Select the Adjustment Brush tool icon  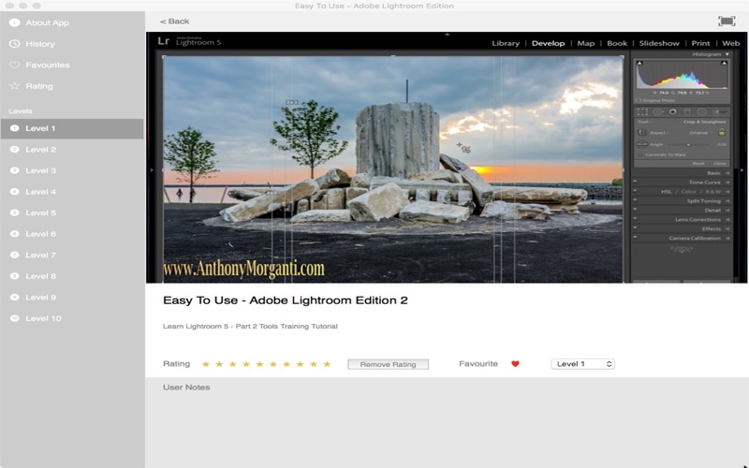(720, 111)
